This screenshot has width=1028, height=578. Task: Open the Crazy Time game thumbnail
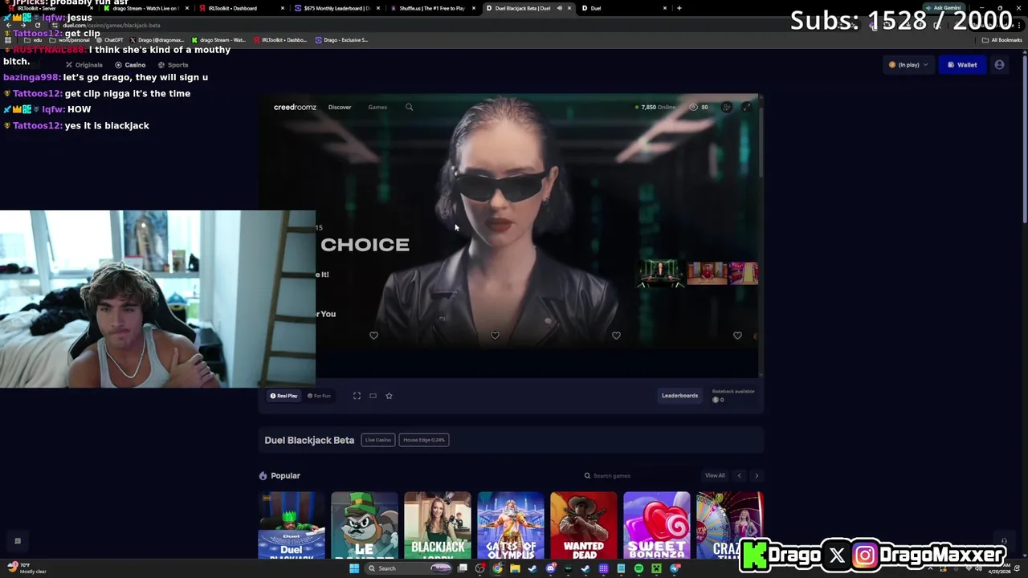pyautogui.click(x=730, y=525)
